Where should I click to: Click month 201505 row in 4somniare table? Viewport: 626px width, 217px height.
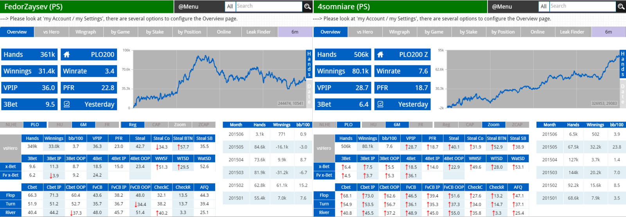pos(581,147)
